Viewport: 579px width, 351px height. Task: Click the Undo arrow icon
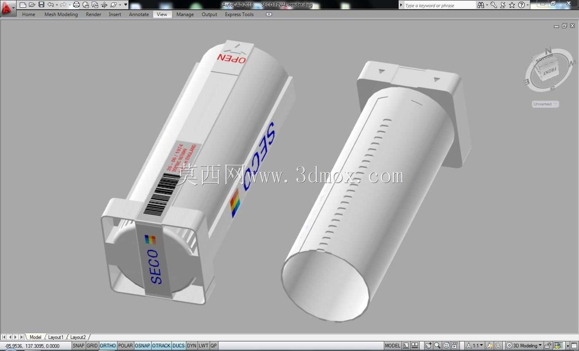point(51,5)
